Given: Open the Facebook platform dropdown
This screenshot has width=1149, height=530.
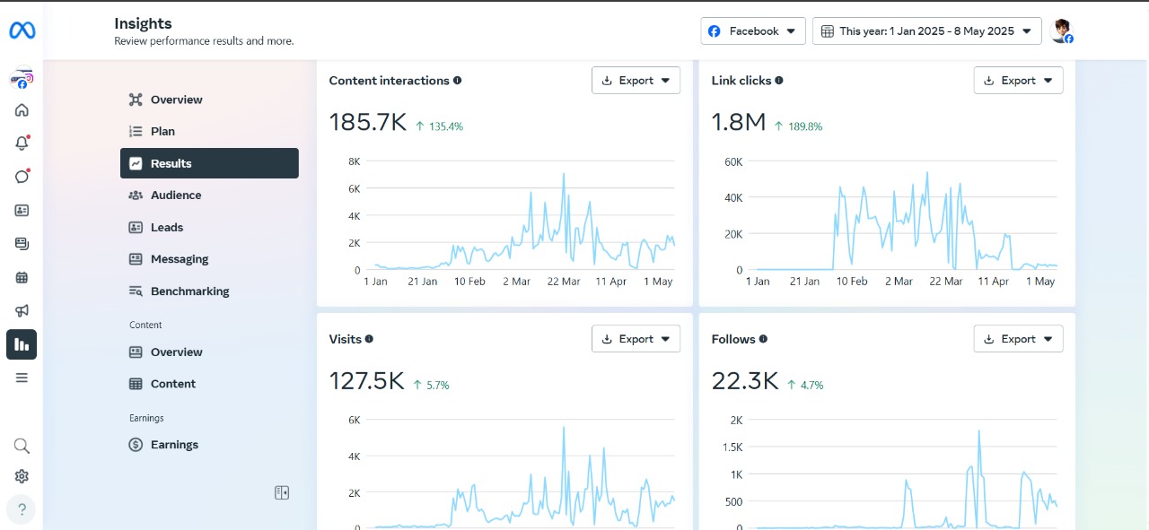Looking at the screenshot, I should 752,30.
